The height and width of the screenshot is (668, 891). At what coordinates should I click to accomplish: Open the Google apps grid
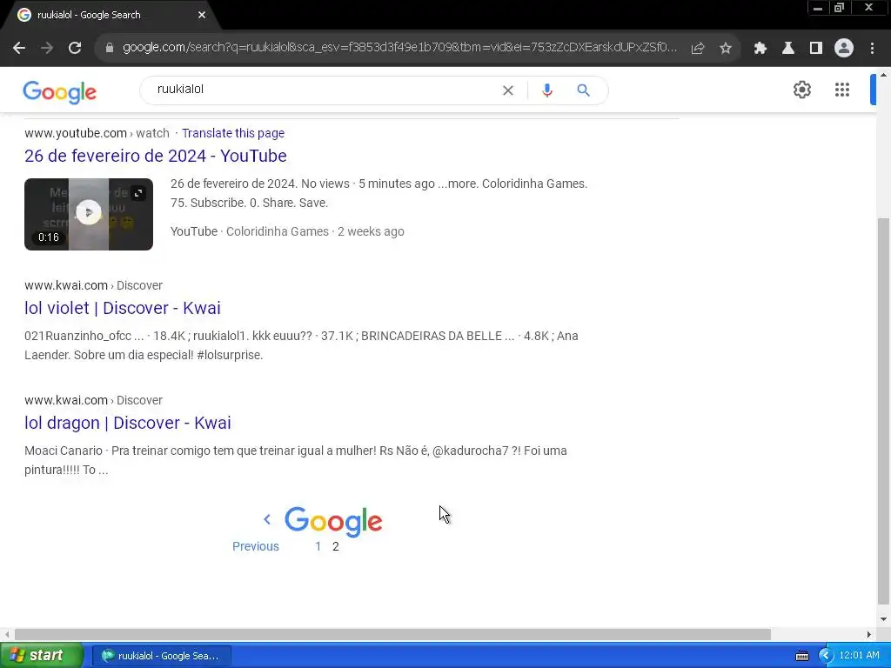(842, 90)
